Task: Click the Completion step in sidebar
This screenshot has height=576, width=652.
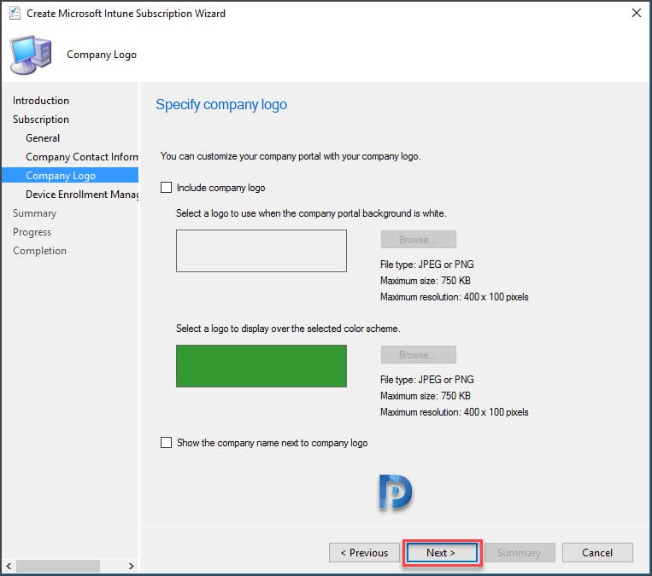Action: click(x=39, y=251)
